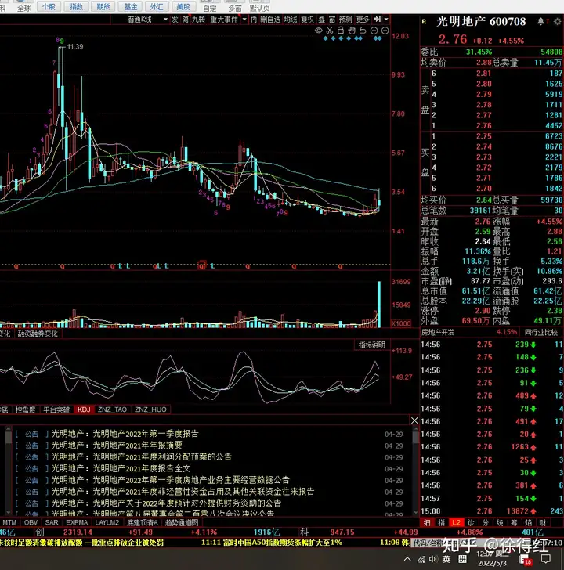564x570 pixels.
Task: Click the skip-to-end arrow toolbar icon
Action: coord(377,19)
